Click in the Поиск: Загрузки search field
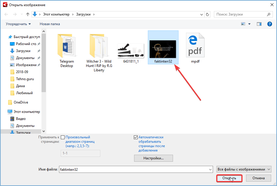This screenshot has height=186, width=277. 240,14
